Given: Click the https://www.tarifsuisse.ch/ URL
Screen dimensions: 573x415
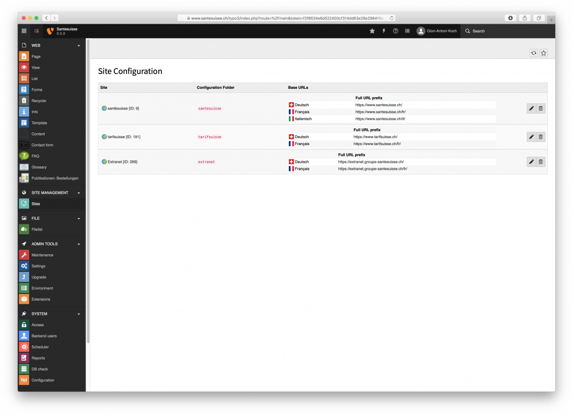Looking at the screenshot, I should point(375,137).
